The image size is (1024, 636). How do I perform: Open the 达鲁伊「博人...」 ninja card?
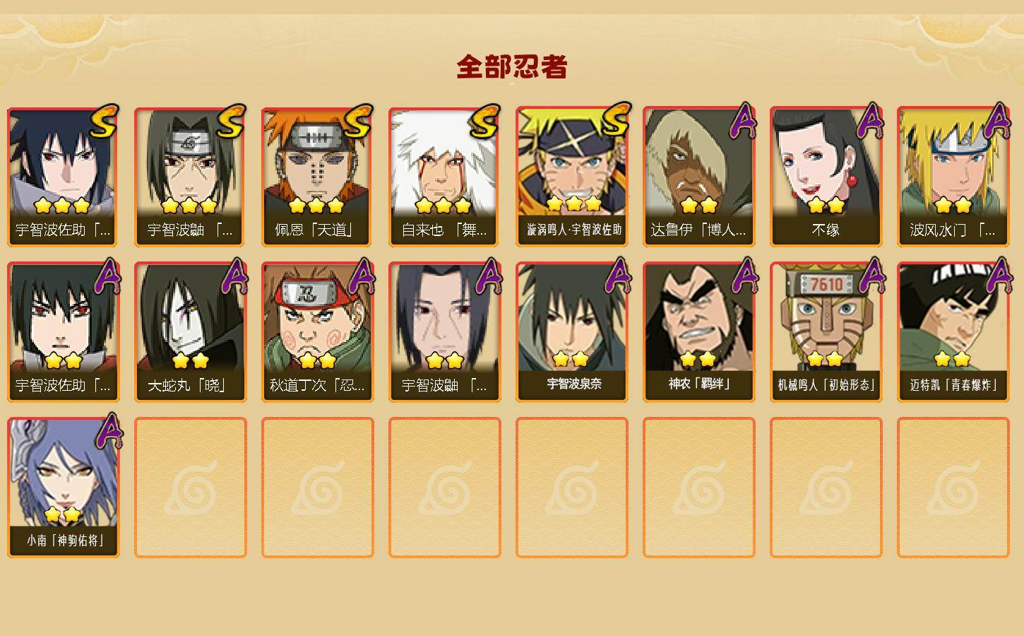click(x=699, y=177)
